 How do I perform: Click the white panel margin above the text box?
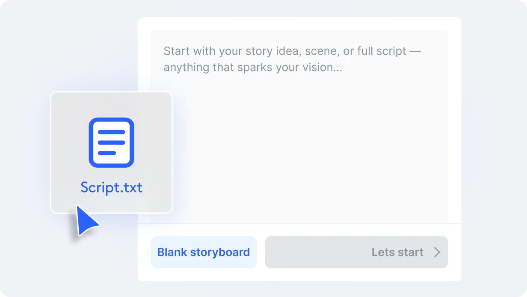tap(299, 24)
